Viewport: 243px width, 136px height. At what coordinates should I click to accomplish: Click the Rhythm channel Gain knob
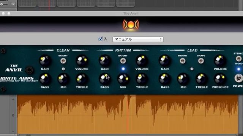pos(105,60)
